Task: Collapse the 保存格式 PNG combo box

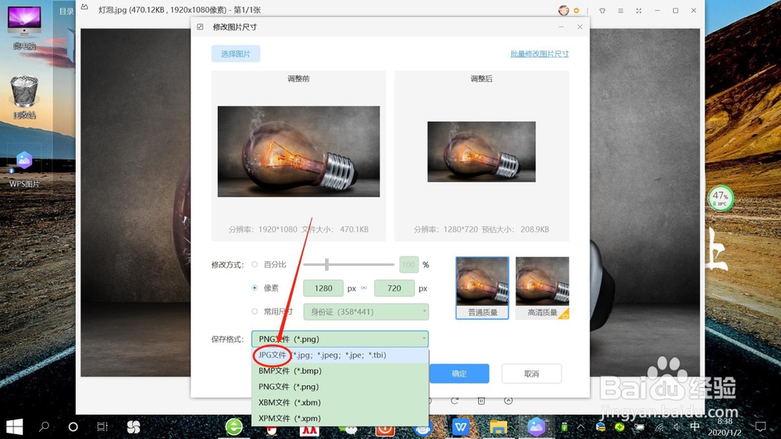Action: pyautogui.click(x=340, y=339)
